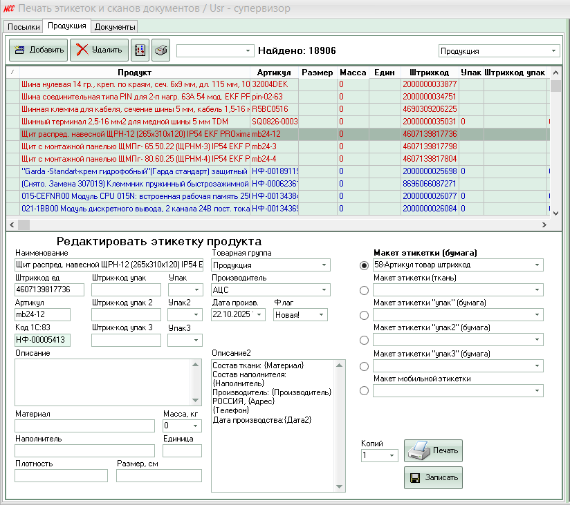This screenshot has height=505, width=570.
Task: Open the 58-Артикул товар штрихкод layout dropdown
Action: click(x=537, y=265)
